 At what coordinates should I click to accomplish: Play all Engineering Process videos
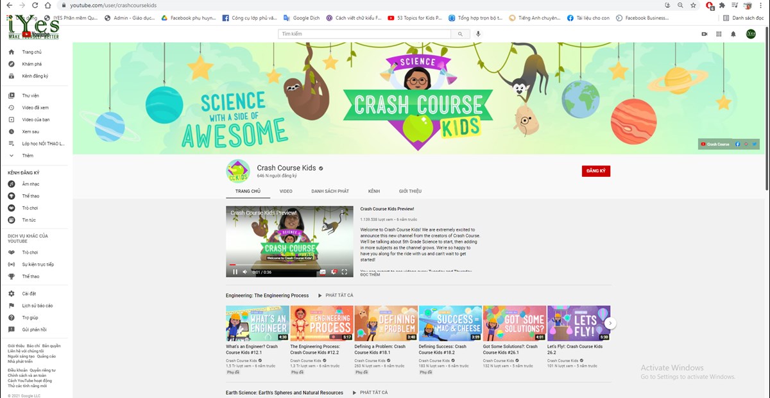tap(336, 295)
